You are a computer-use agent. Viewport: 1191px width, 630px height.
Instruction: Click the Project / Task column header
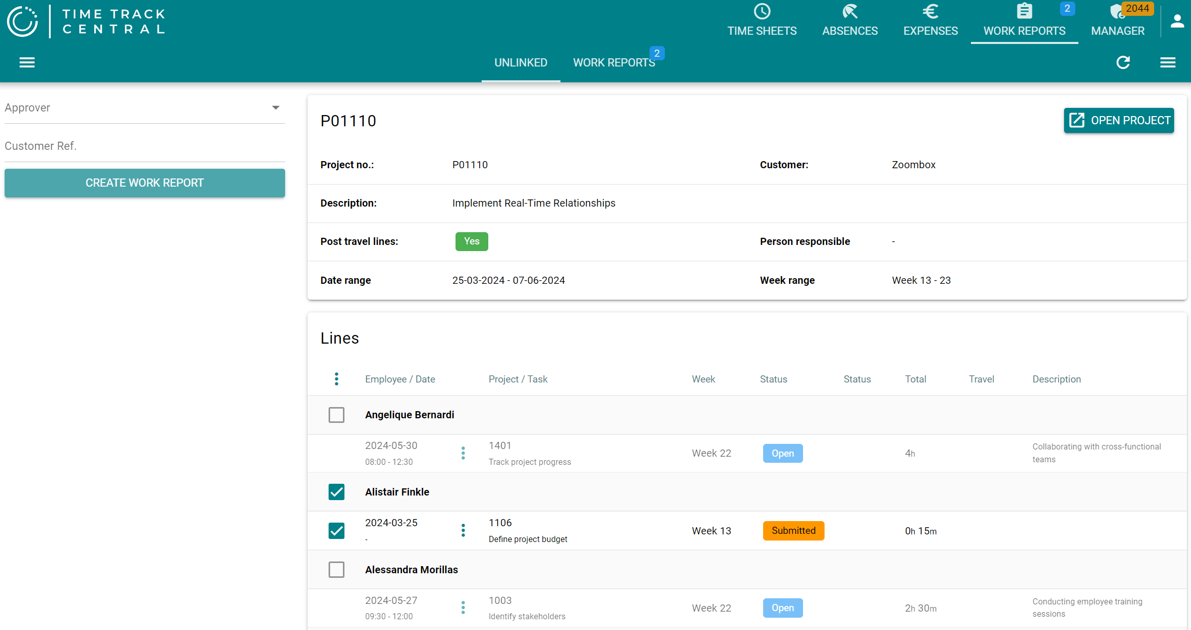click(518, 379)
